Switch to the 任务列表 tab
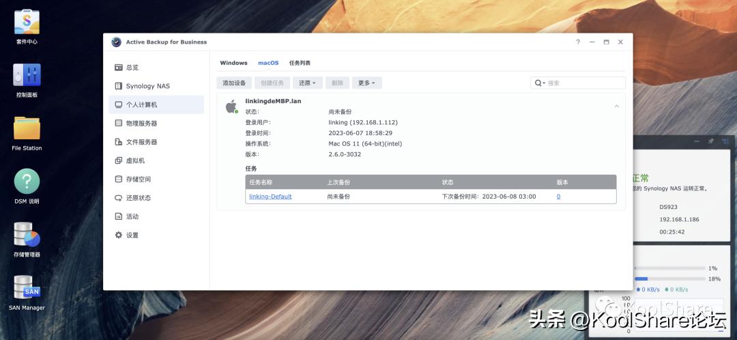This screenshot has width=737, height=340. point(300,63)
